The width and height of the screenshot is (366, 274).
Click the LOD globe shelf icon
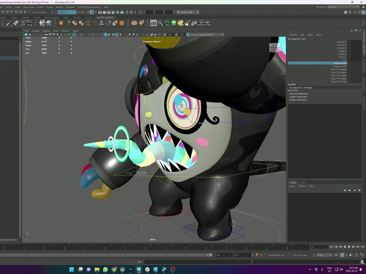[x=167, y=23]
